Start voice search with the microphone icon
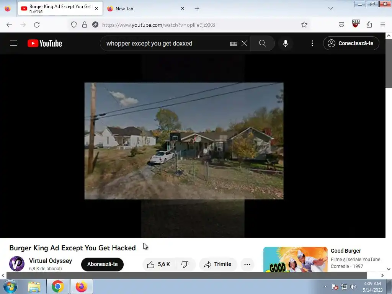Image resolution: width=392 pixels, height=294 pixels. [286, 43]
